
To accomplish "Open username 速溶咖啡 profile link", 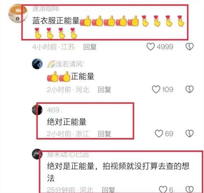I will pos(46,9).
